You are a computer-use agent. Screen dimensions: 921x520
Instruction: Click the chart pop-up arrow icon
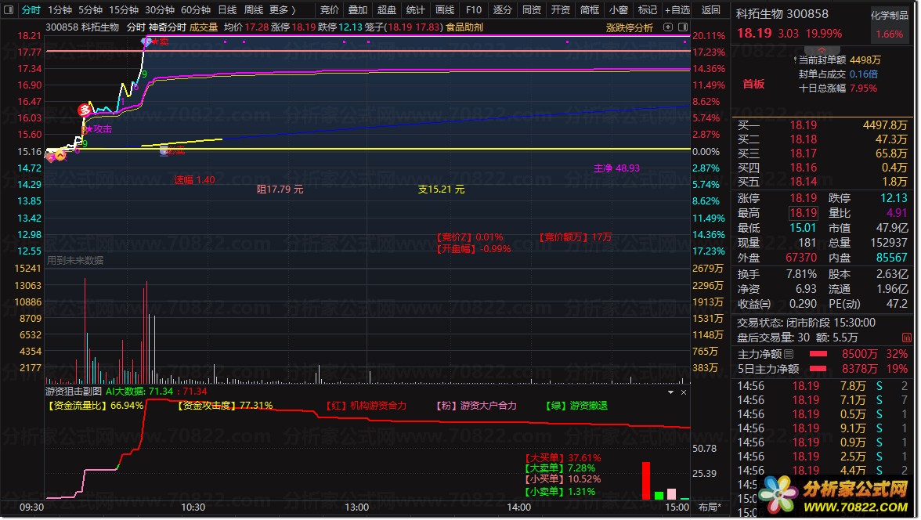668,27
